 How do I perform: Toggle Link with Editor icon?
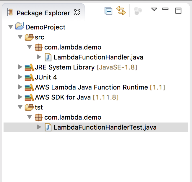(x=121, y=11)
